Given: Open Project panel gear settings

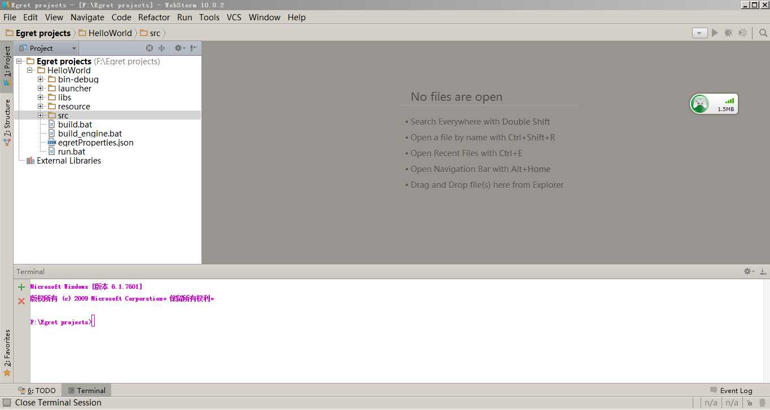Looking at the screenshot, I should click(179, 49).
